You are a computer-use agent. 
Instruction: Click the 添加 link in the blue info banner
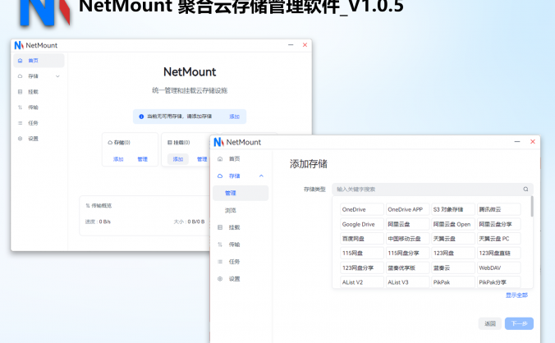234,117
